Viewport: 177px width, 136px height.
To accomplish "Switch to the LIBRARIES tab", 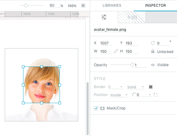I will pyautogui.click(x=112, y=5).
